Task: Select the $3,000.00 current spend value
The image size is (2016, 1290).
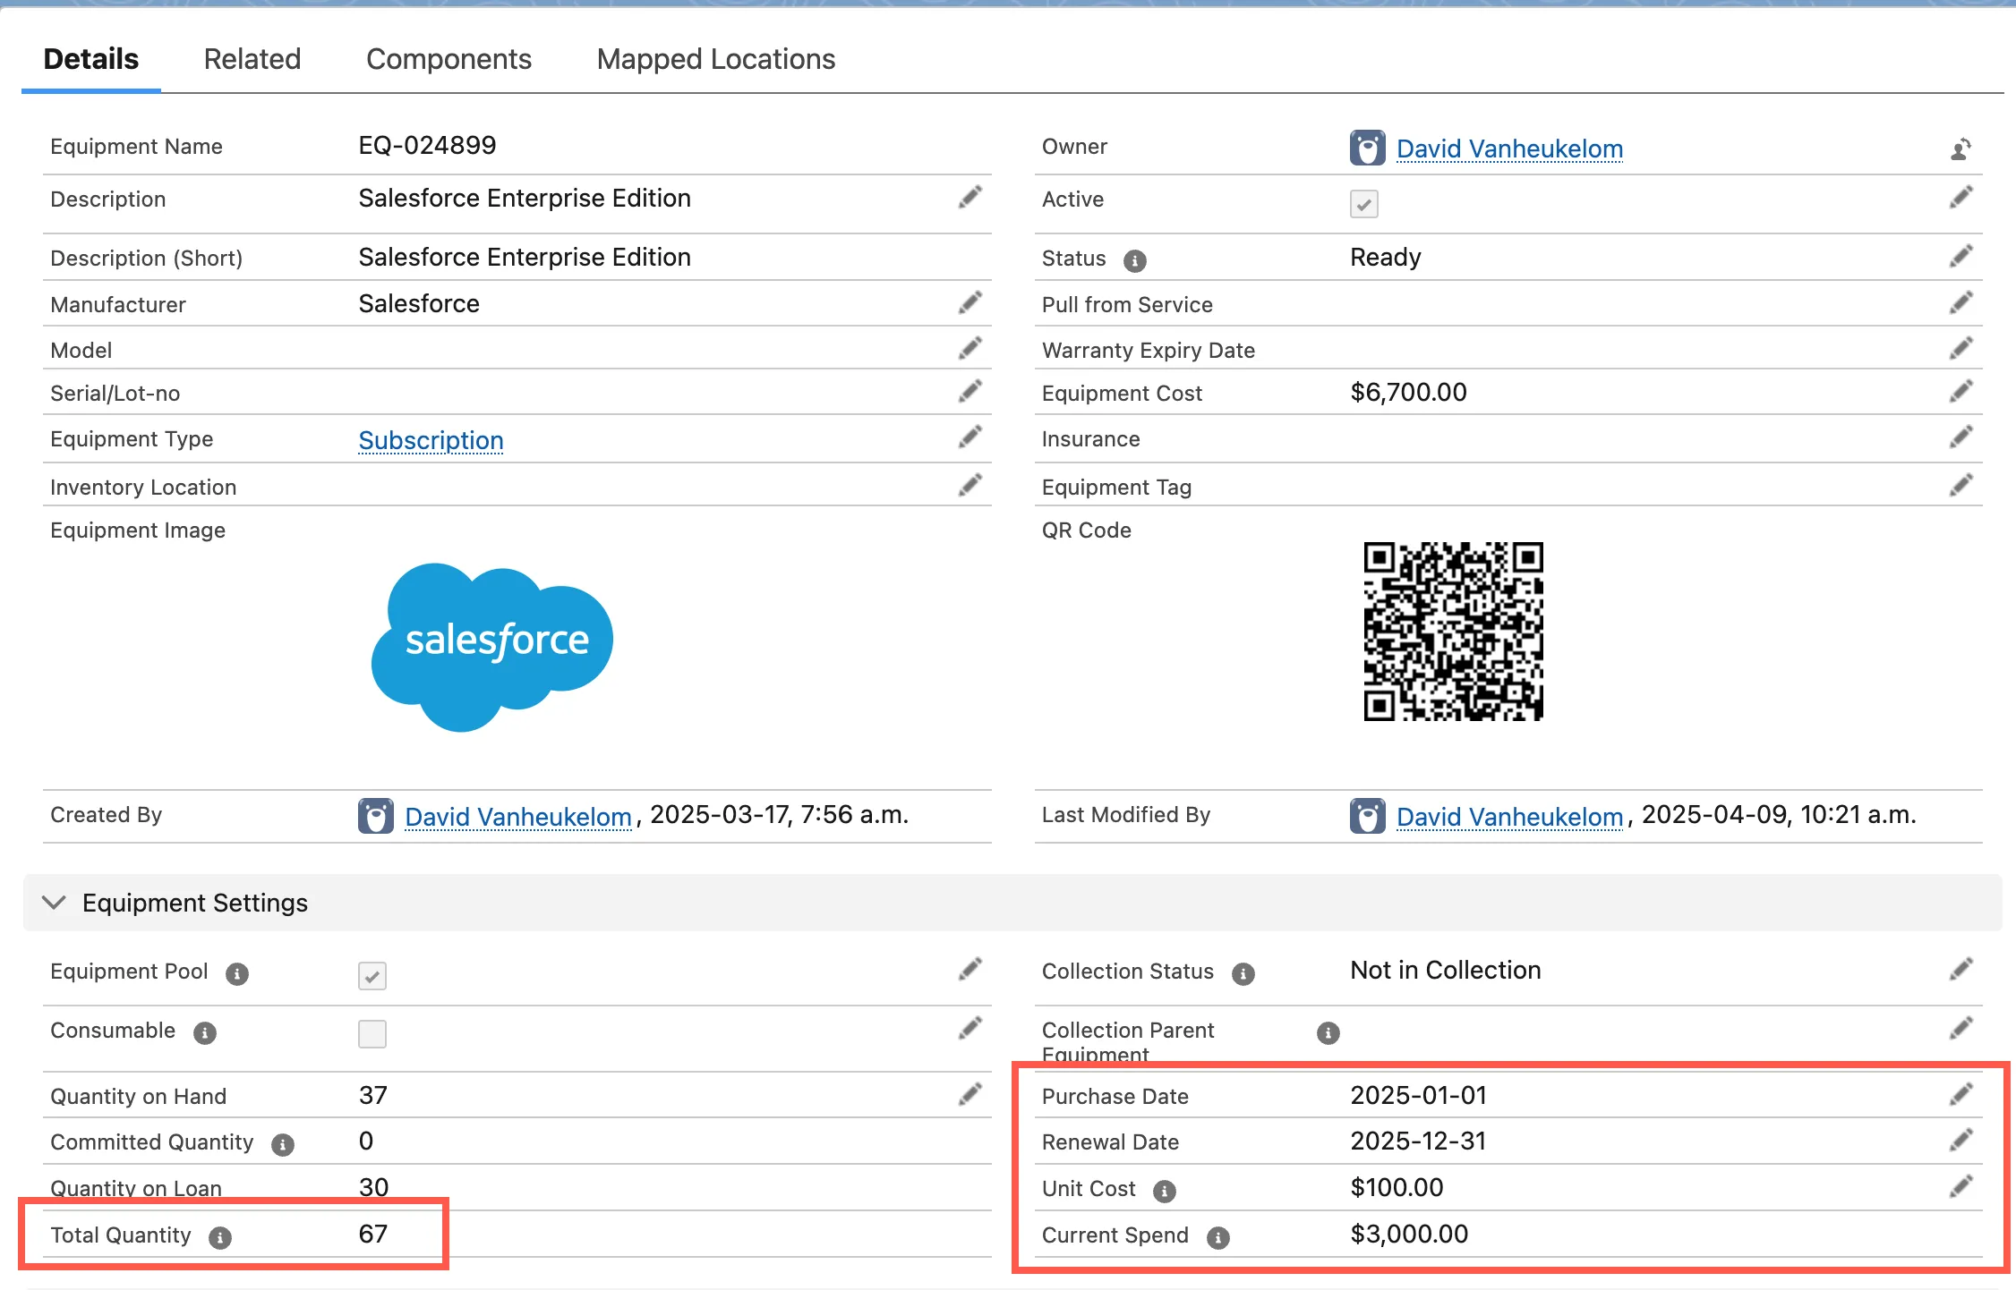Action: point(1409,1234)
